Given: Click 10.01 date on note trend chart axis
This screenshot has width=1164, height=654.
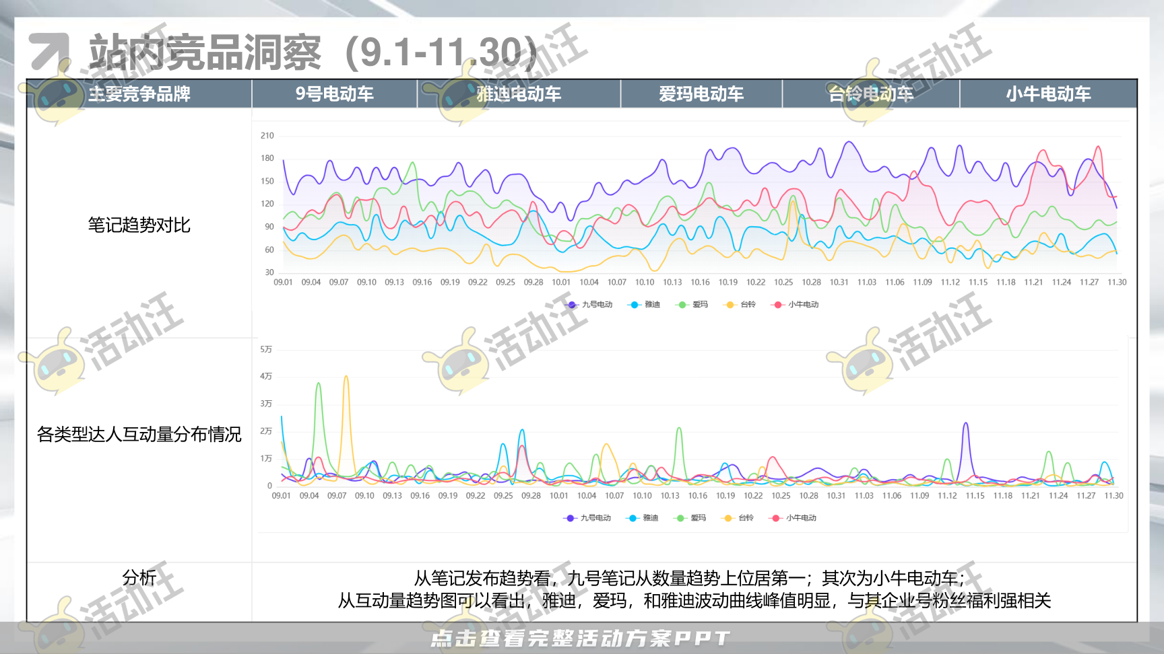Looking at the screenshot, I should pos(561,283).
